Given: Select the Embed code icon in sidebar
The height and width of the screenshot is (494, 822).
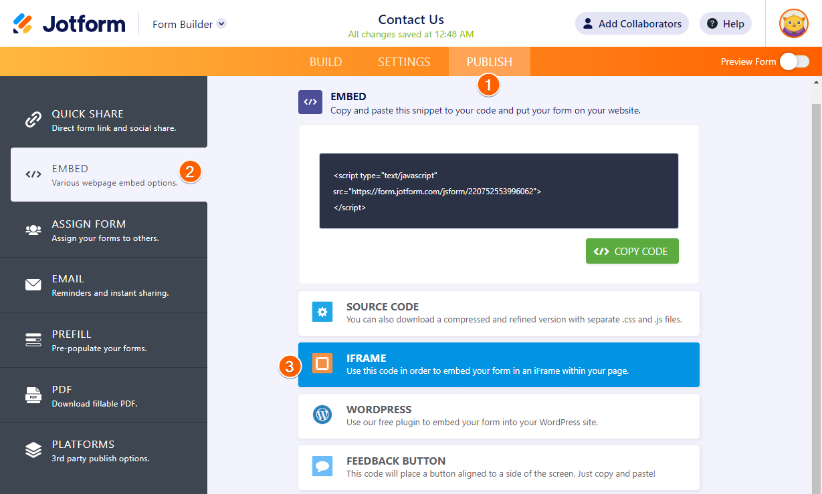Looking at the screenshot, I should (33, 175).
